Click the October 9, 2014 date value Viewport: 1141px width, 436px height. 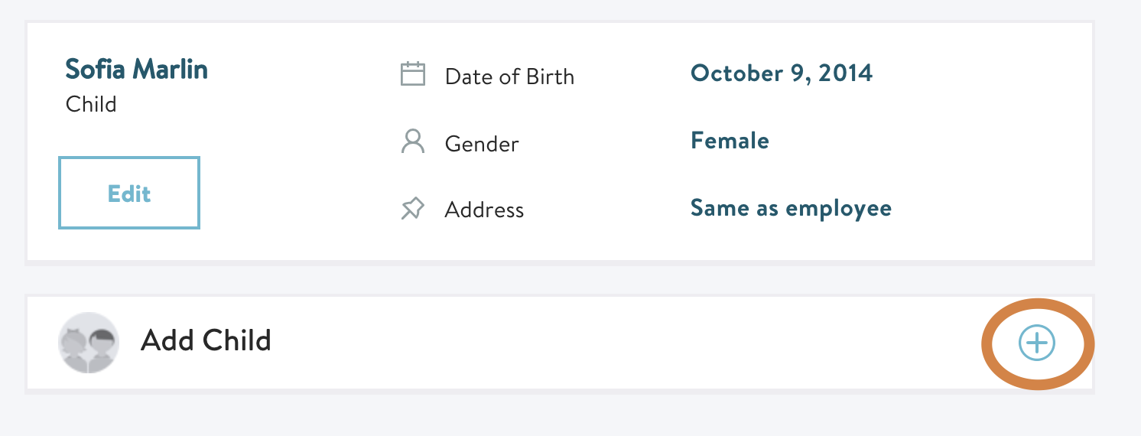coord(782,73)
